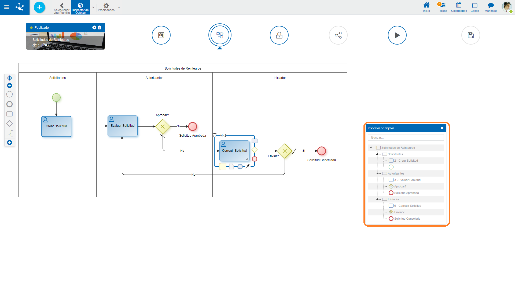Focus the Buscar search field
This screenshot has width=515, height=290.
pos(406,137)
